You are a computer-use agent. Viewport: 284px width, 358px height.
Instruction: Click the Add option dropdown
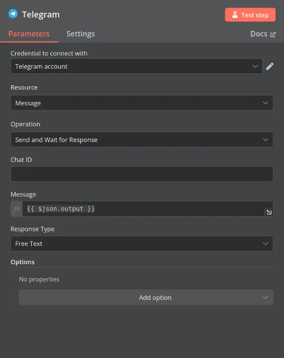146,297
